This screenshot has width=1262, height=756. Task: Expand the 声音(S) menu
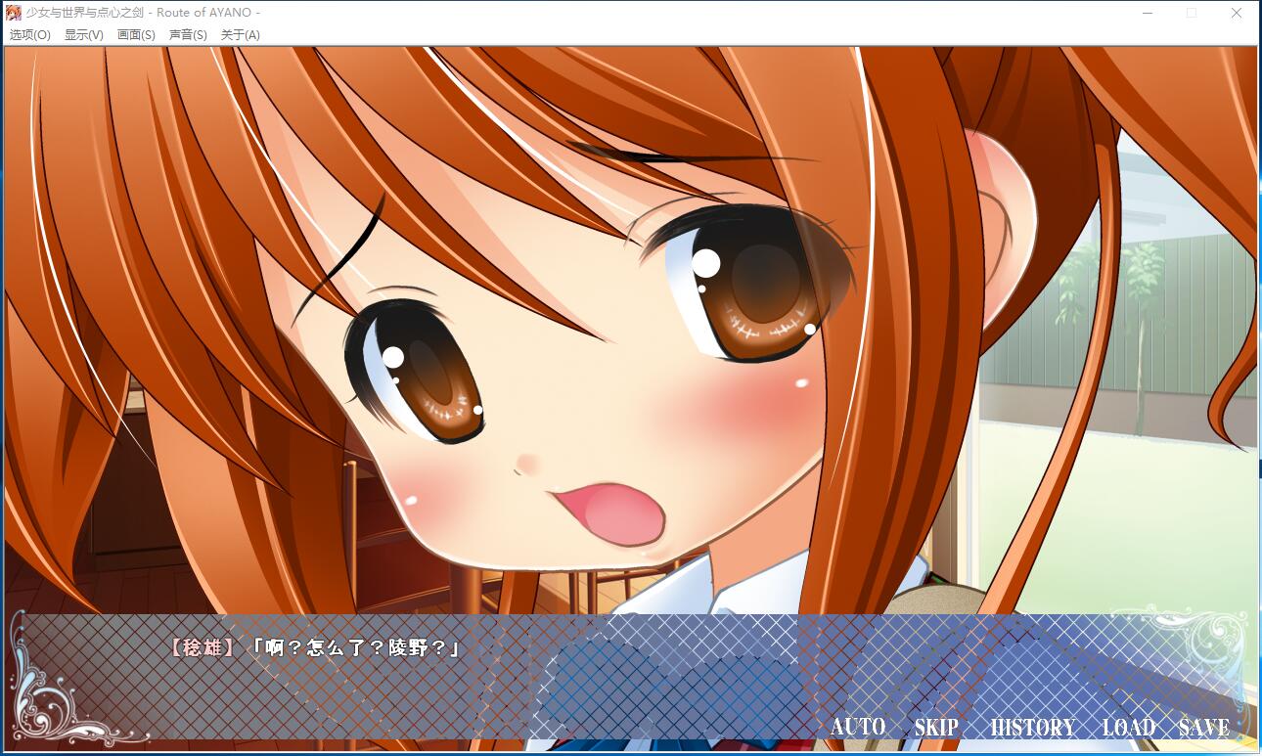pos(188,35)
